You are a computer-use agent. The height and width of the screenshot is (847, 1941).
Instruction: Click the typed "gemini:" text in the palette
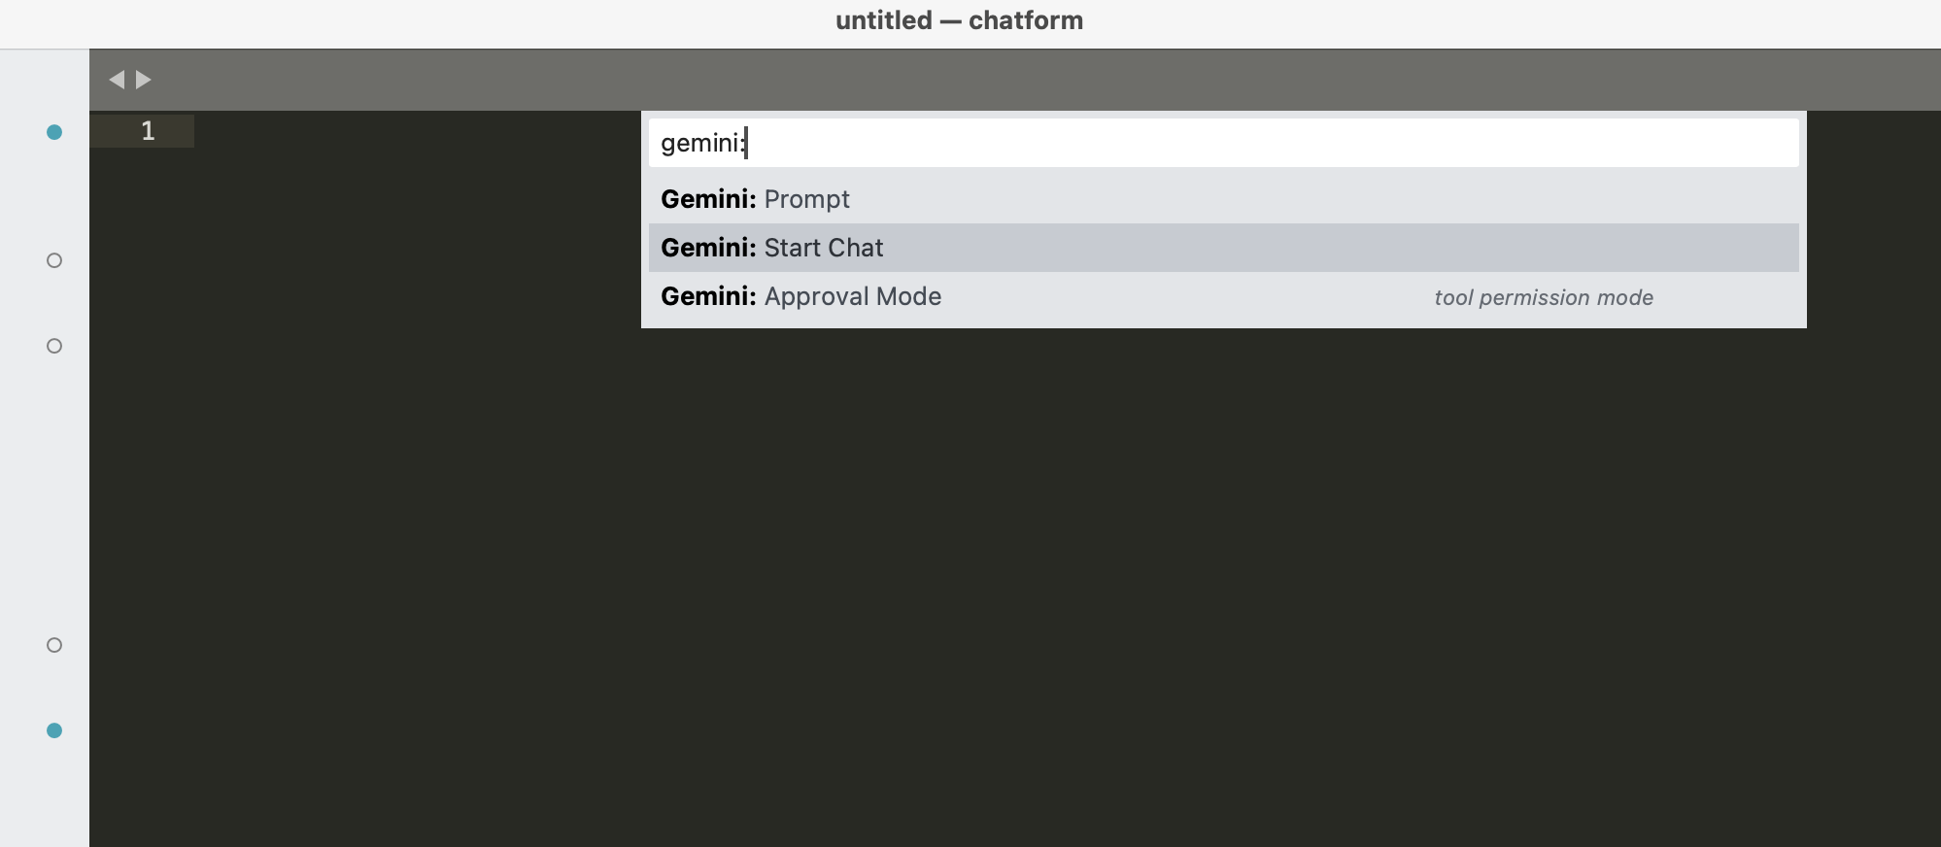[x=701, y=144]
